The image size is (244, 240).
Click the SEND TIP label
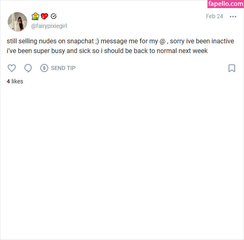click(x=63, y=68)
